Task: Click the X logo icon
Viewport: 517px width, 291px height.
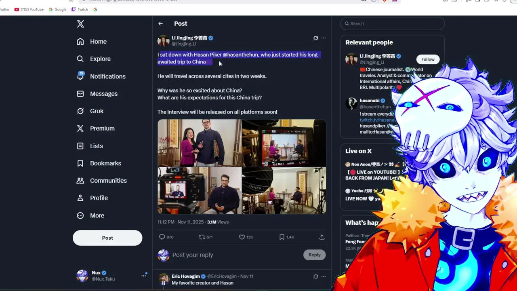Action: tap(80, 24)
